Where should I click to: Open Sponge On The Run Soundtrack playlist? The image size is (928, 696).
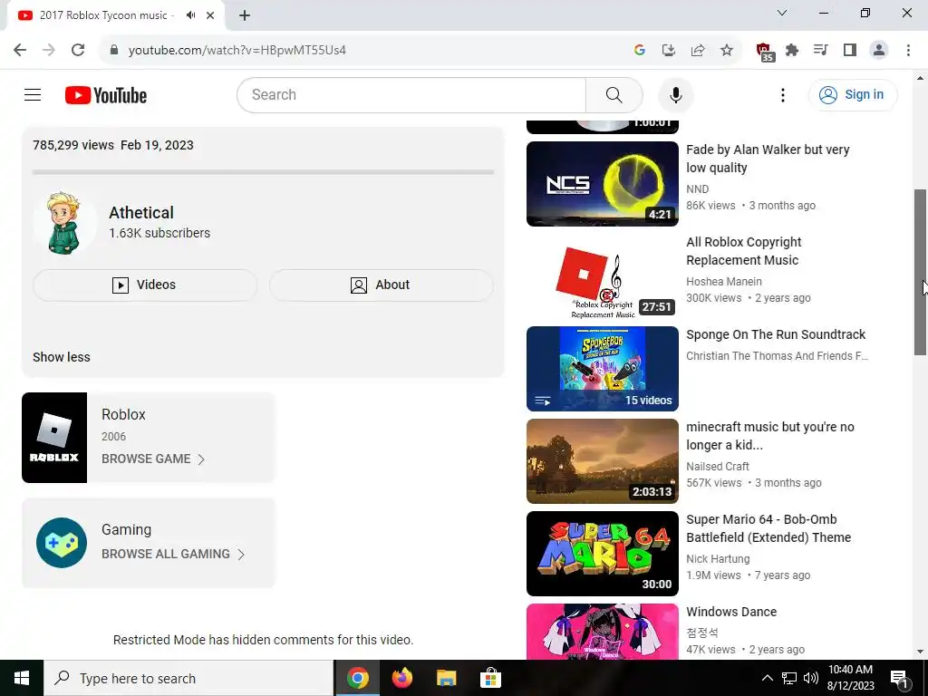776,334
